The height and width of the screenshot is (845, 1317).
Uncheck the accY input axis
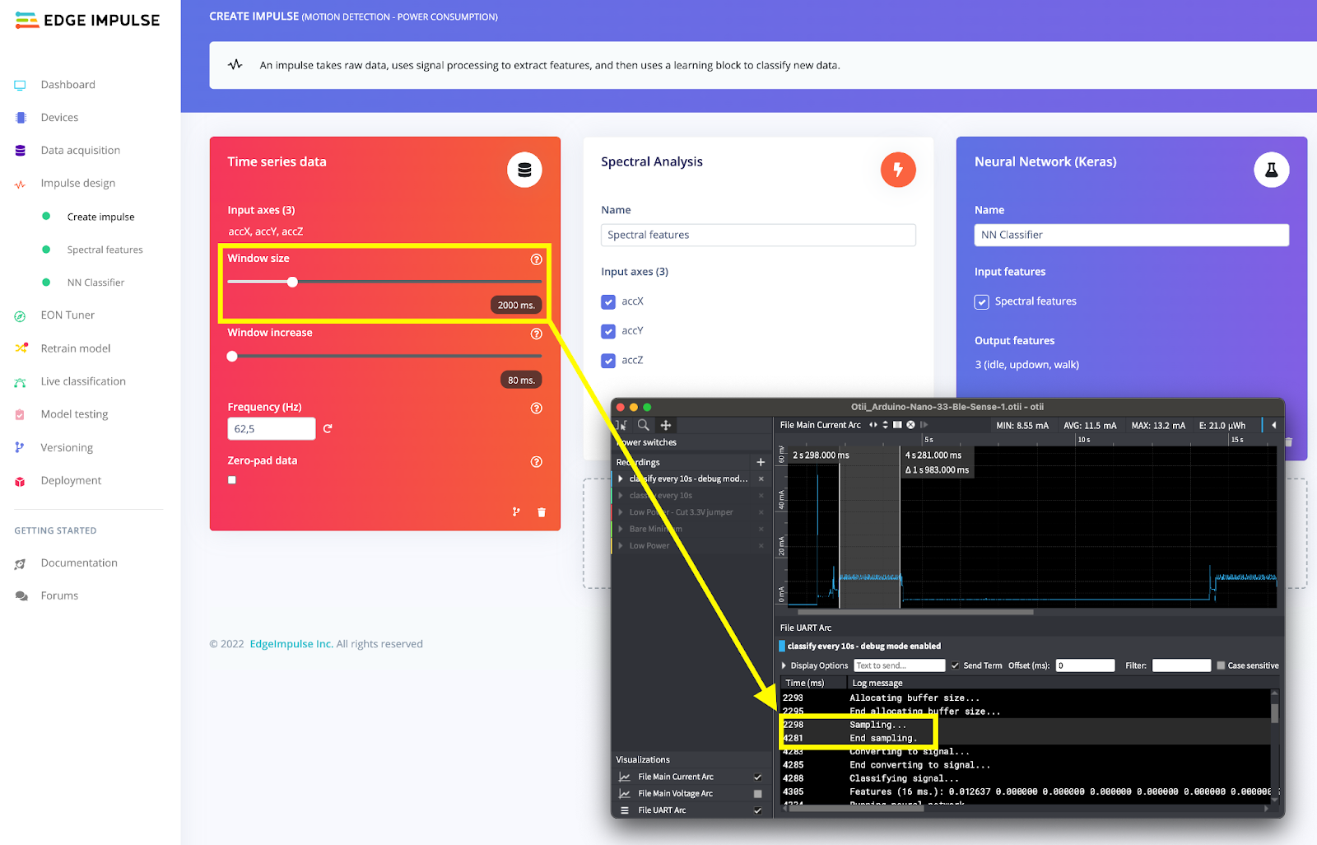click(608, 331)
